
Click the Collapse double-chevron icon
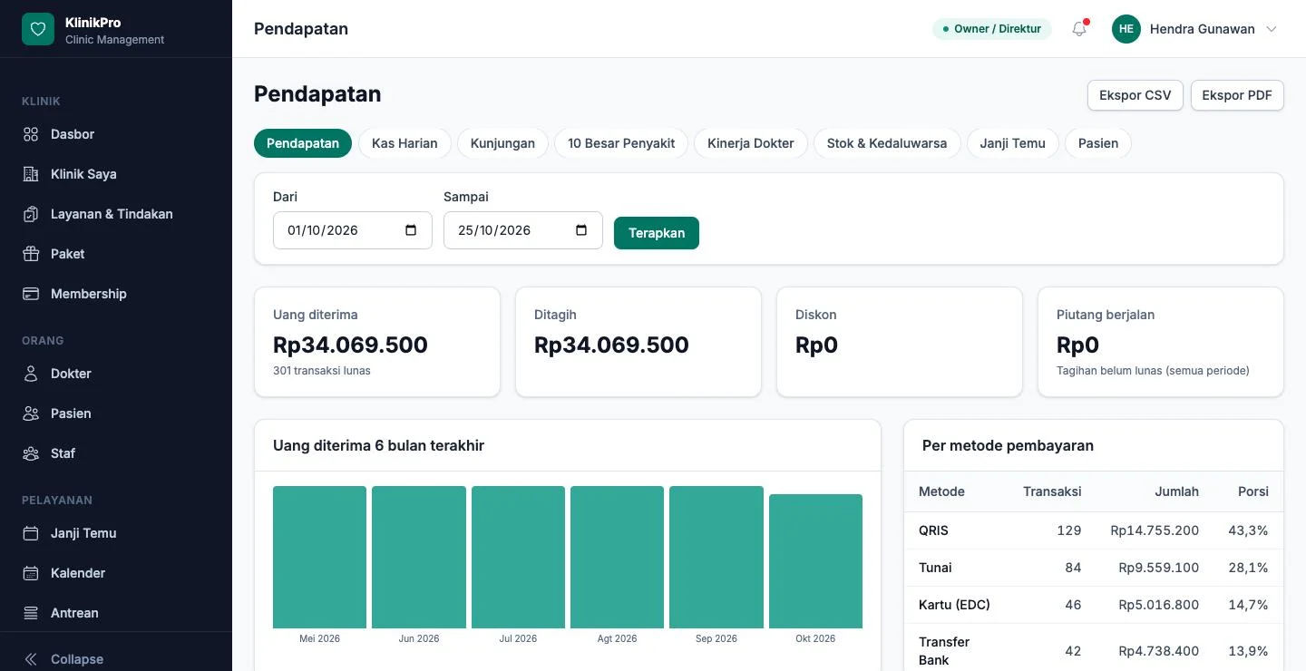coord(31,659)
